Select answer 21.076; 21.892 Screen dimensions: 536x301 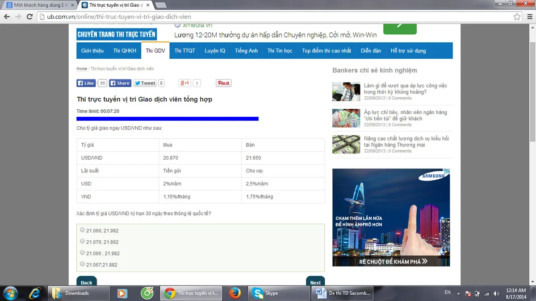tap(82, 241)
